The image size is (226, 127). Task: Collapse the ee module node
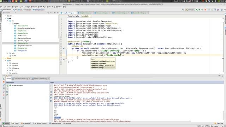[5, 18]
